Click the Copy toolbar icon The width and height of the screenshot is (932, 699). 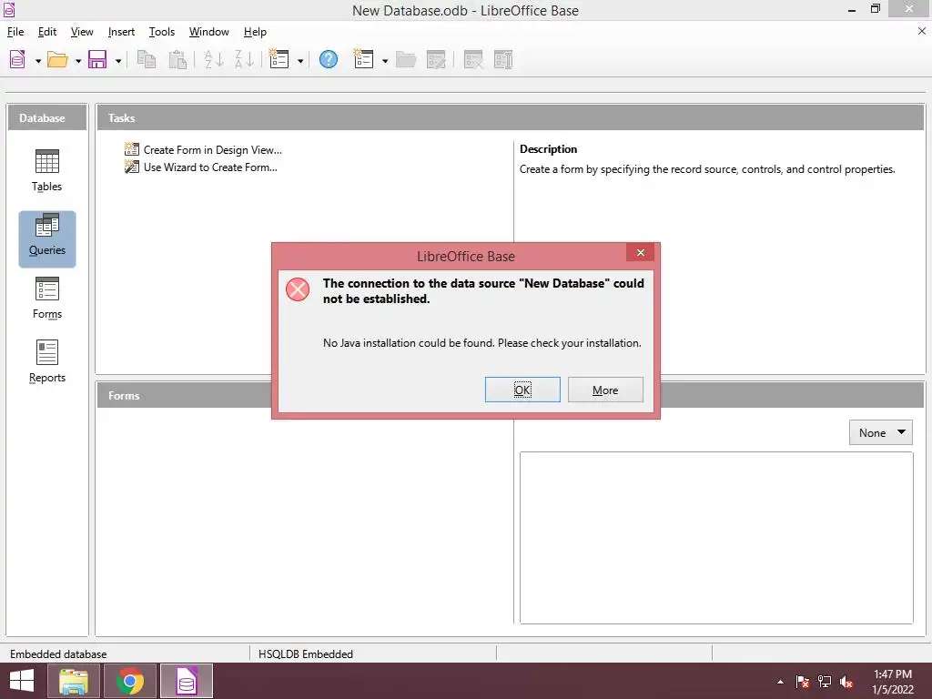147,59
